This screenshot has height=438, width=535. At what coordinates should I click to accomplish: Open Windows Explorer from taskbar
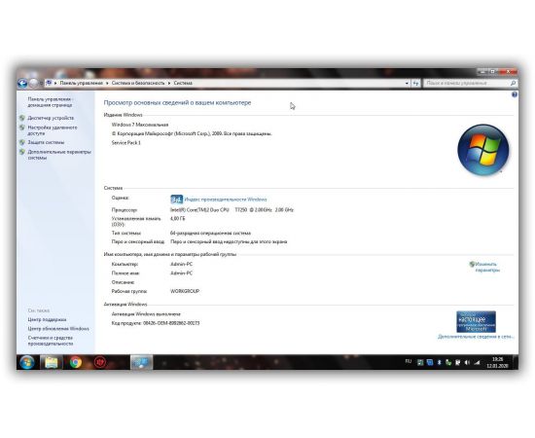coord(52,362)
